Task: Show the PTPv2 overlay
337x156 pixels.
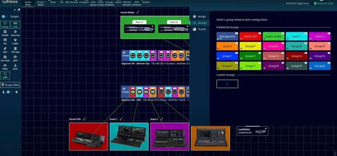Action: point(5,67)
